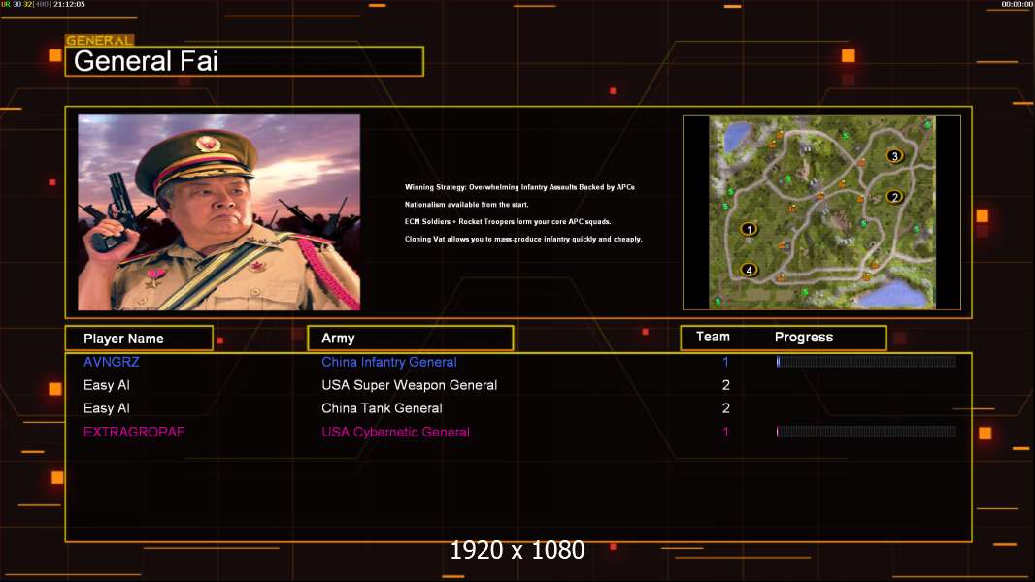Click the Cloning Vat tip line
Image resolution: width=1035 pixels, height=582 pixels.
523,239
